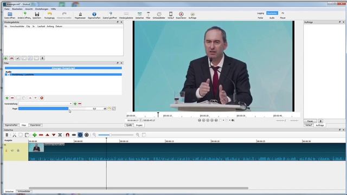Screen dimensions: 347x195
Task: Open the Voreinstellung preset dropdown
Action: [x=46, y=103]
